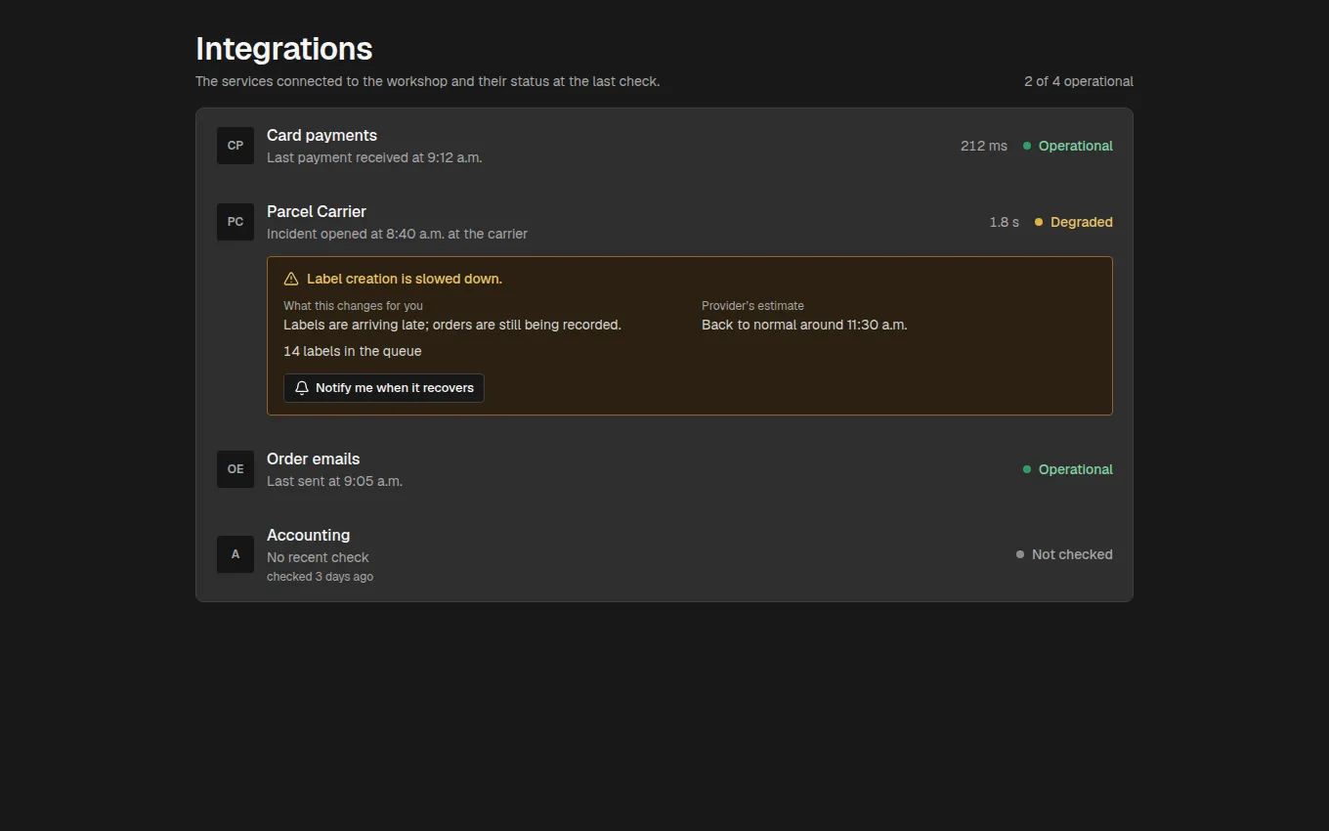Click the green status dot for Order emails
The width and height of the screenshot is (1329, 831).
point(1027,469)
